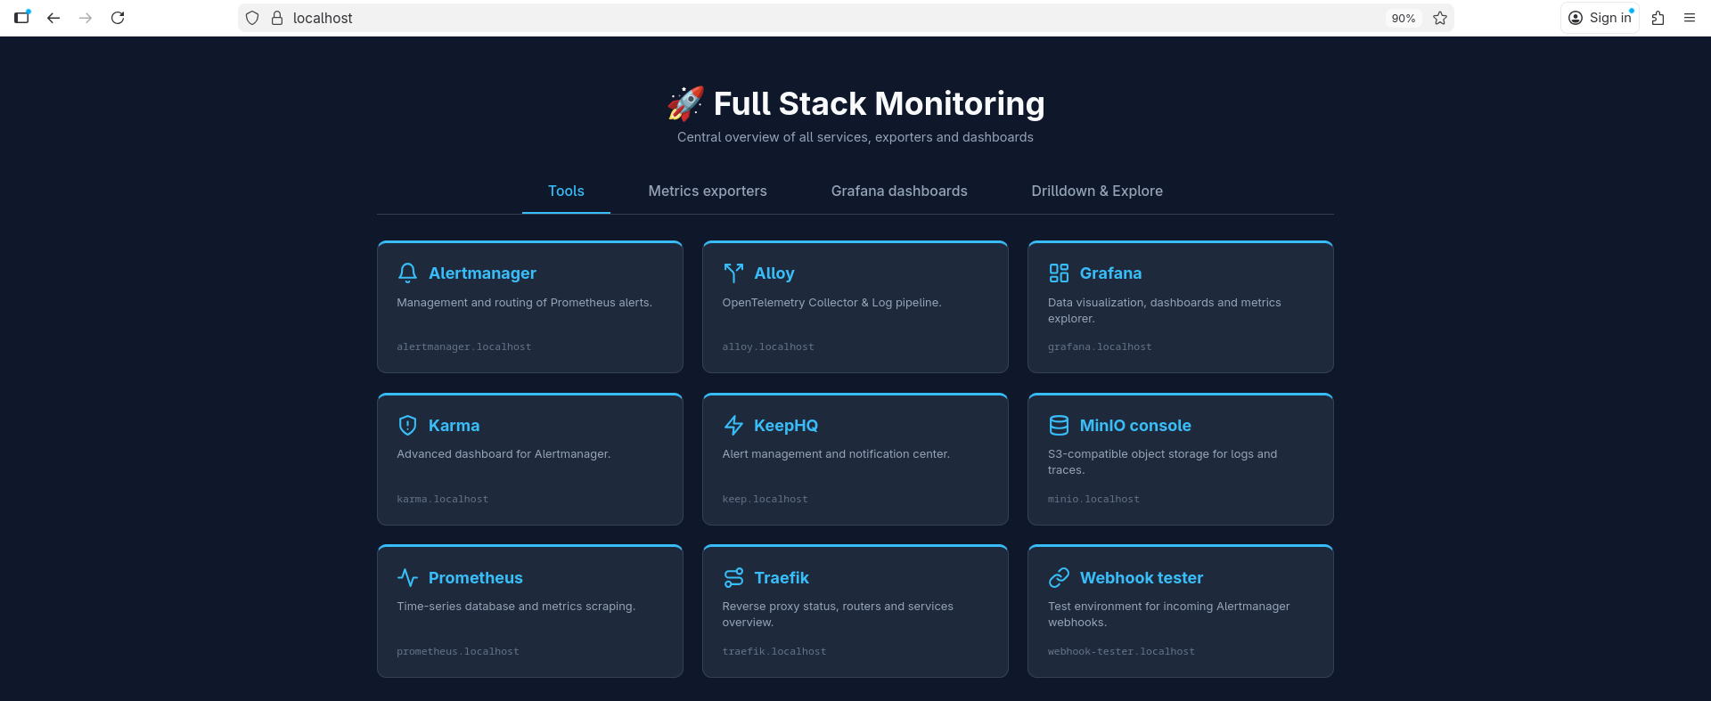Click the alloy.localhost address text
This screenshot has width=1711, height=701.
tap(768, 347)
